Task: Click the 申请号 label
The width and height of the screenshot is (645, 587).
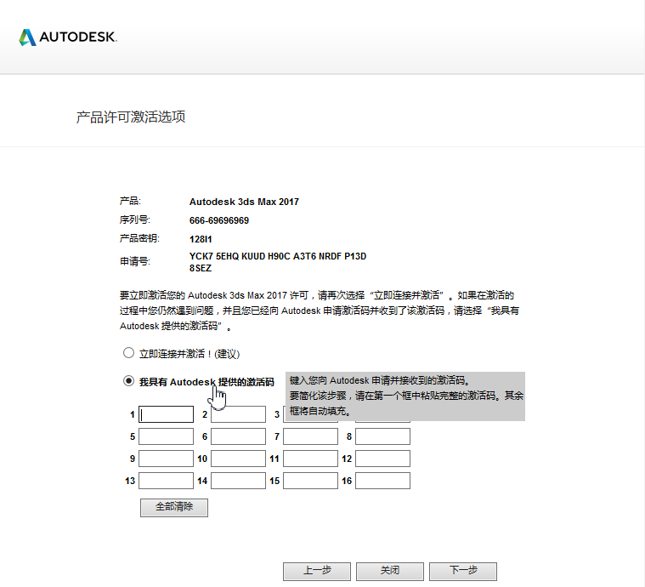Action: [135, 261]
